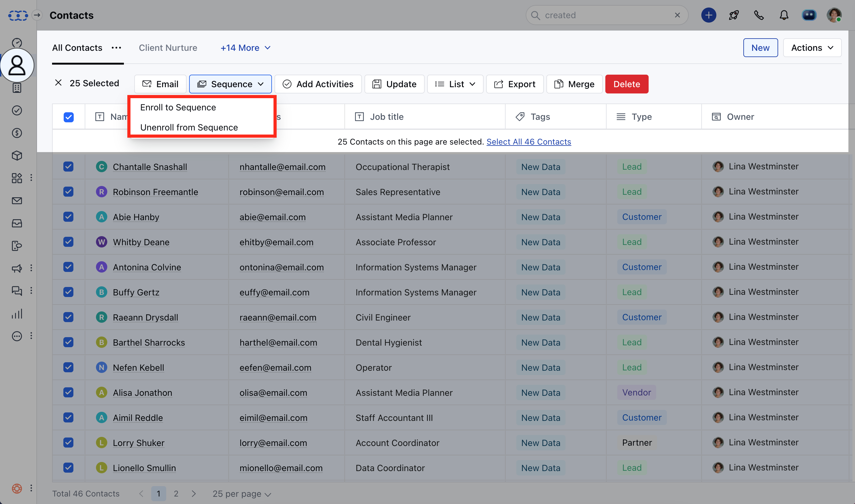Viewport: 855px width, 504px height.
Task: Switch to the All Contacts tab
Action: pos(77,48)
